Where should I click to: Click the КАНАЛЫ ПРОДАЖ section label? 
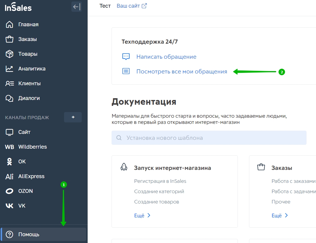pos(27,117)
